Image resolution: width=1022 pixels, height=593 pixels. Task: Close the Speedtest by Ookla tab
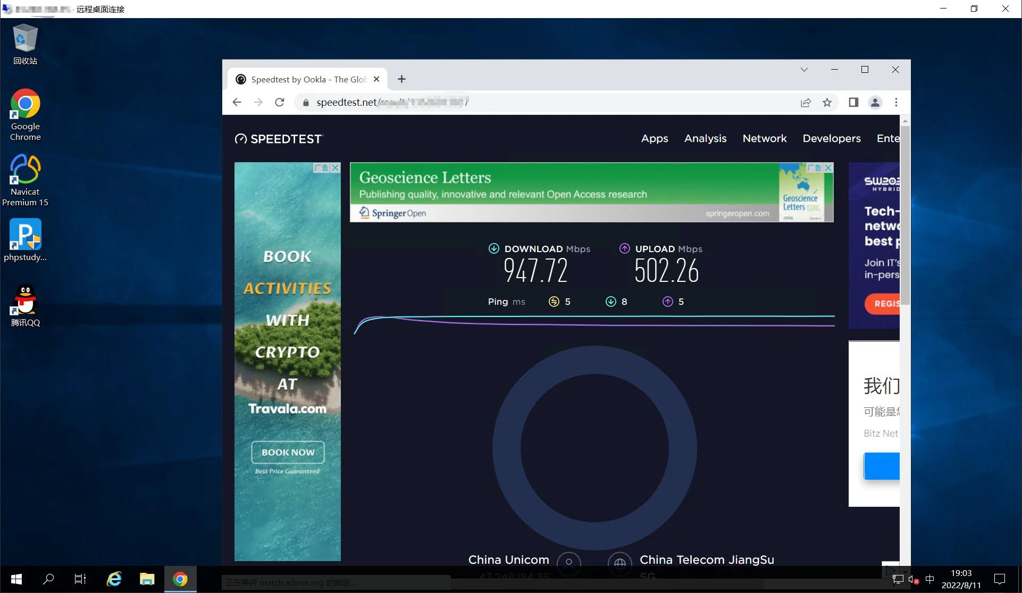coord(376,79)
